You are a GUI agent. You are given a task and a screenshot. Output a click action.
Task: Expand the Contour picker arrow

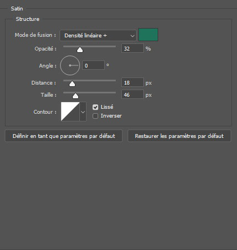83,112
